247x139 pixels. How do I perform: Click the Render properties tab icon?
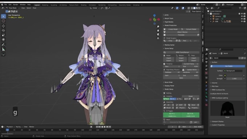[206, 58]
